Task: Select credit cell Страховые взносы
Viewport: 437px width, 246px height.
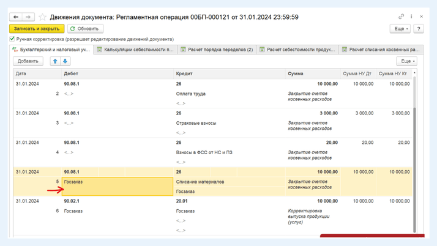Action: click(x=196, y=123)
